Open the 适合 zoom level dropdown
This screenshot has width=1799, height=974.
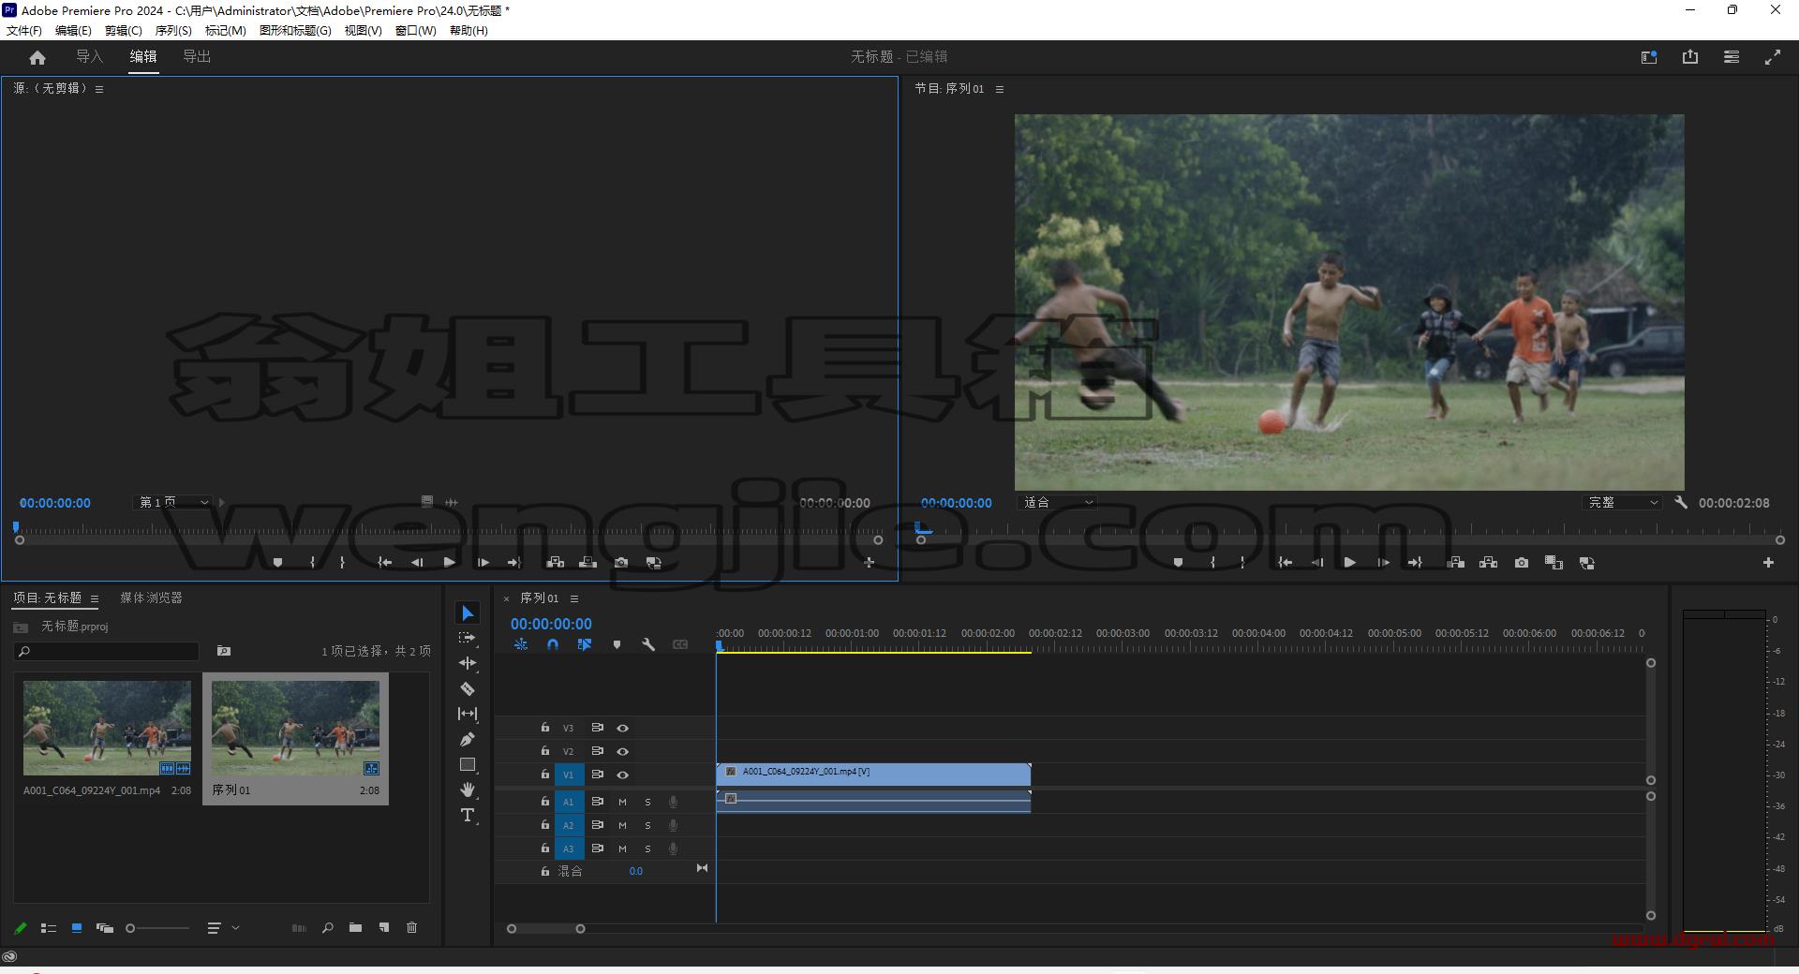(1057, 503)
